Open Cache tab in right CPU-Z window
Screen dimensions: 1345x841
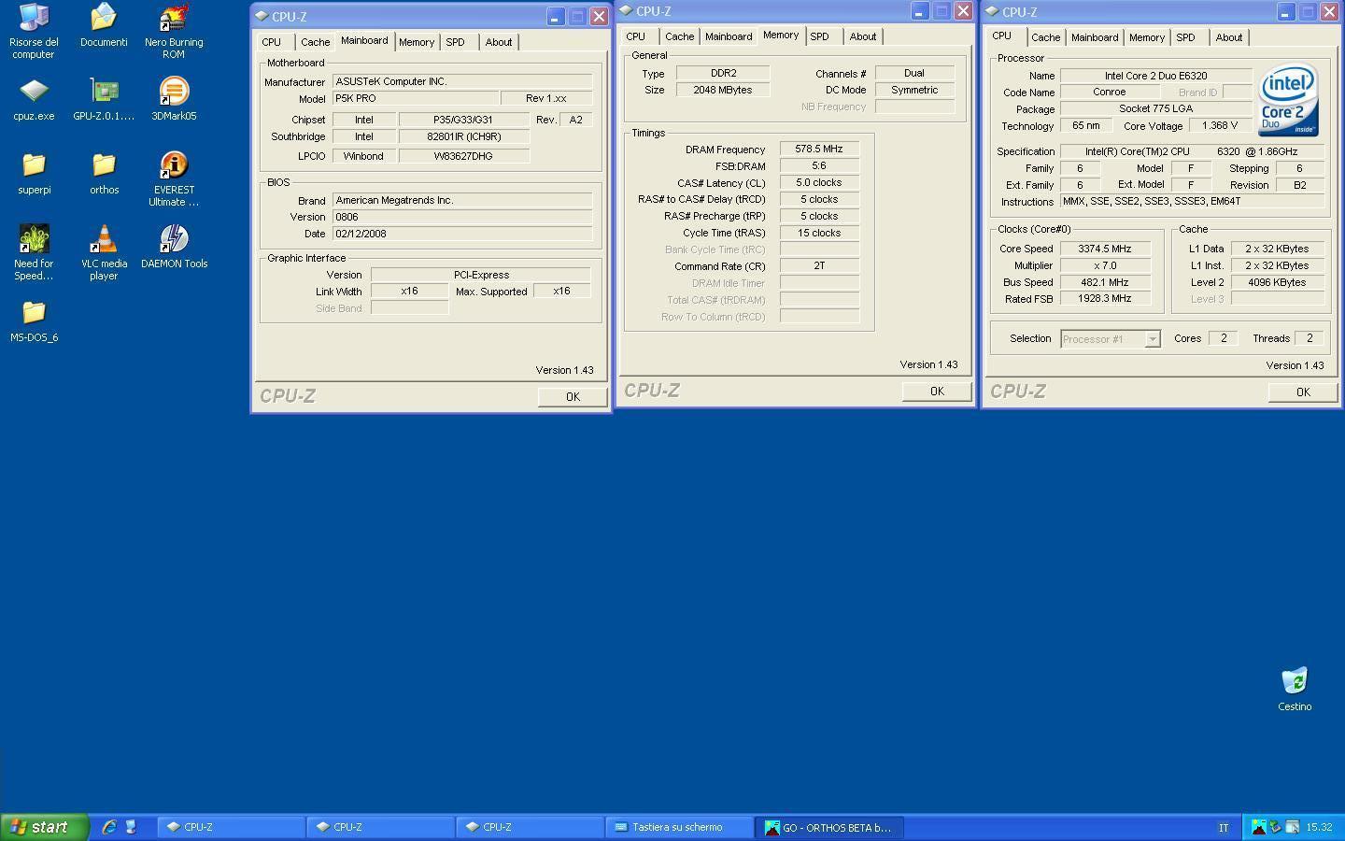pos(1045,37)
